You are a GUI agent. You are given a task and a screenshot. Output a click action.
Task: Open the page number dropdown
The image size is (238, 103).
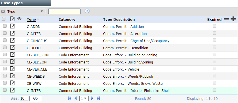tap(84, 98)
